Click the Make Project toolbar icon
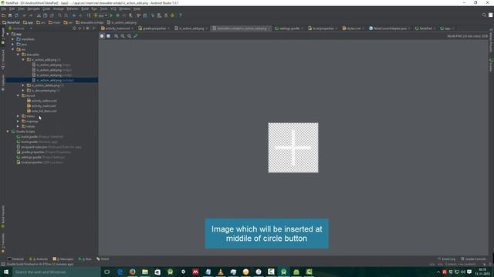 pos(89,15)
